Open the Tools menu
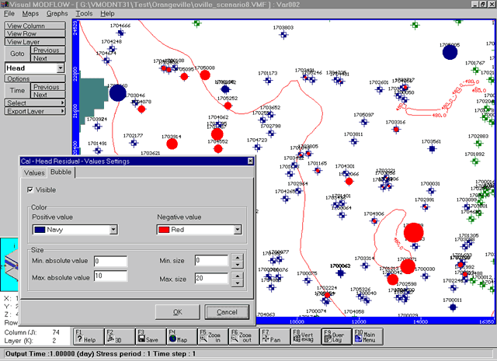The image size is (497, 361). point(84,14)
